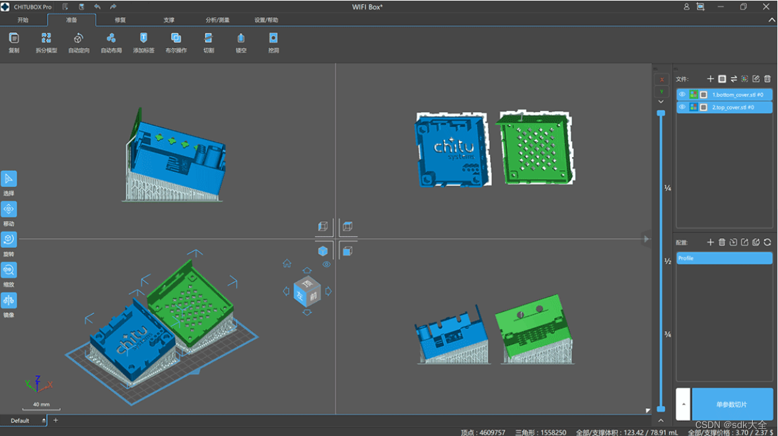
Task: Toggle the green Y axis button
Action: (661, 91)
